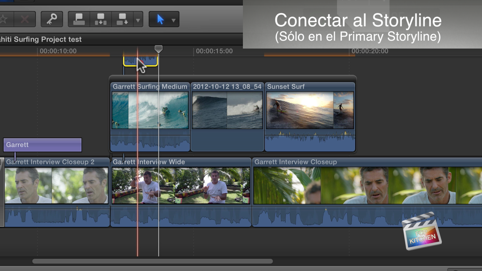Click the playhead marker in the ruler
The width and height of the screenshot is (482, 271).
(x=158, y=49)
